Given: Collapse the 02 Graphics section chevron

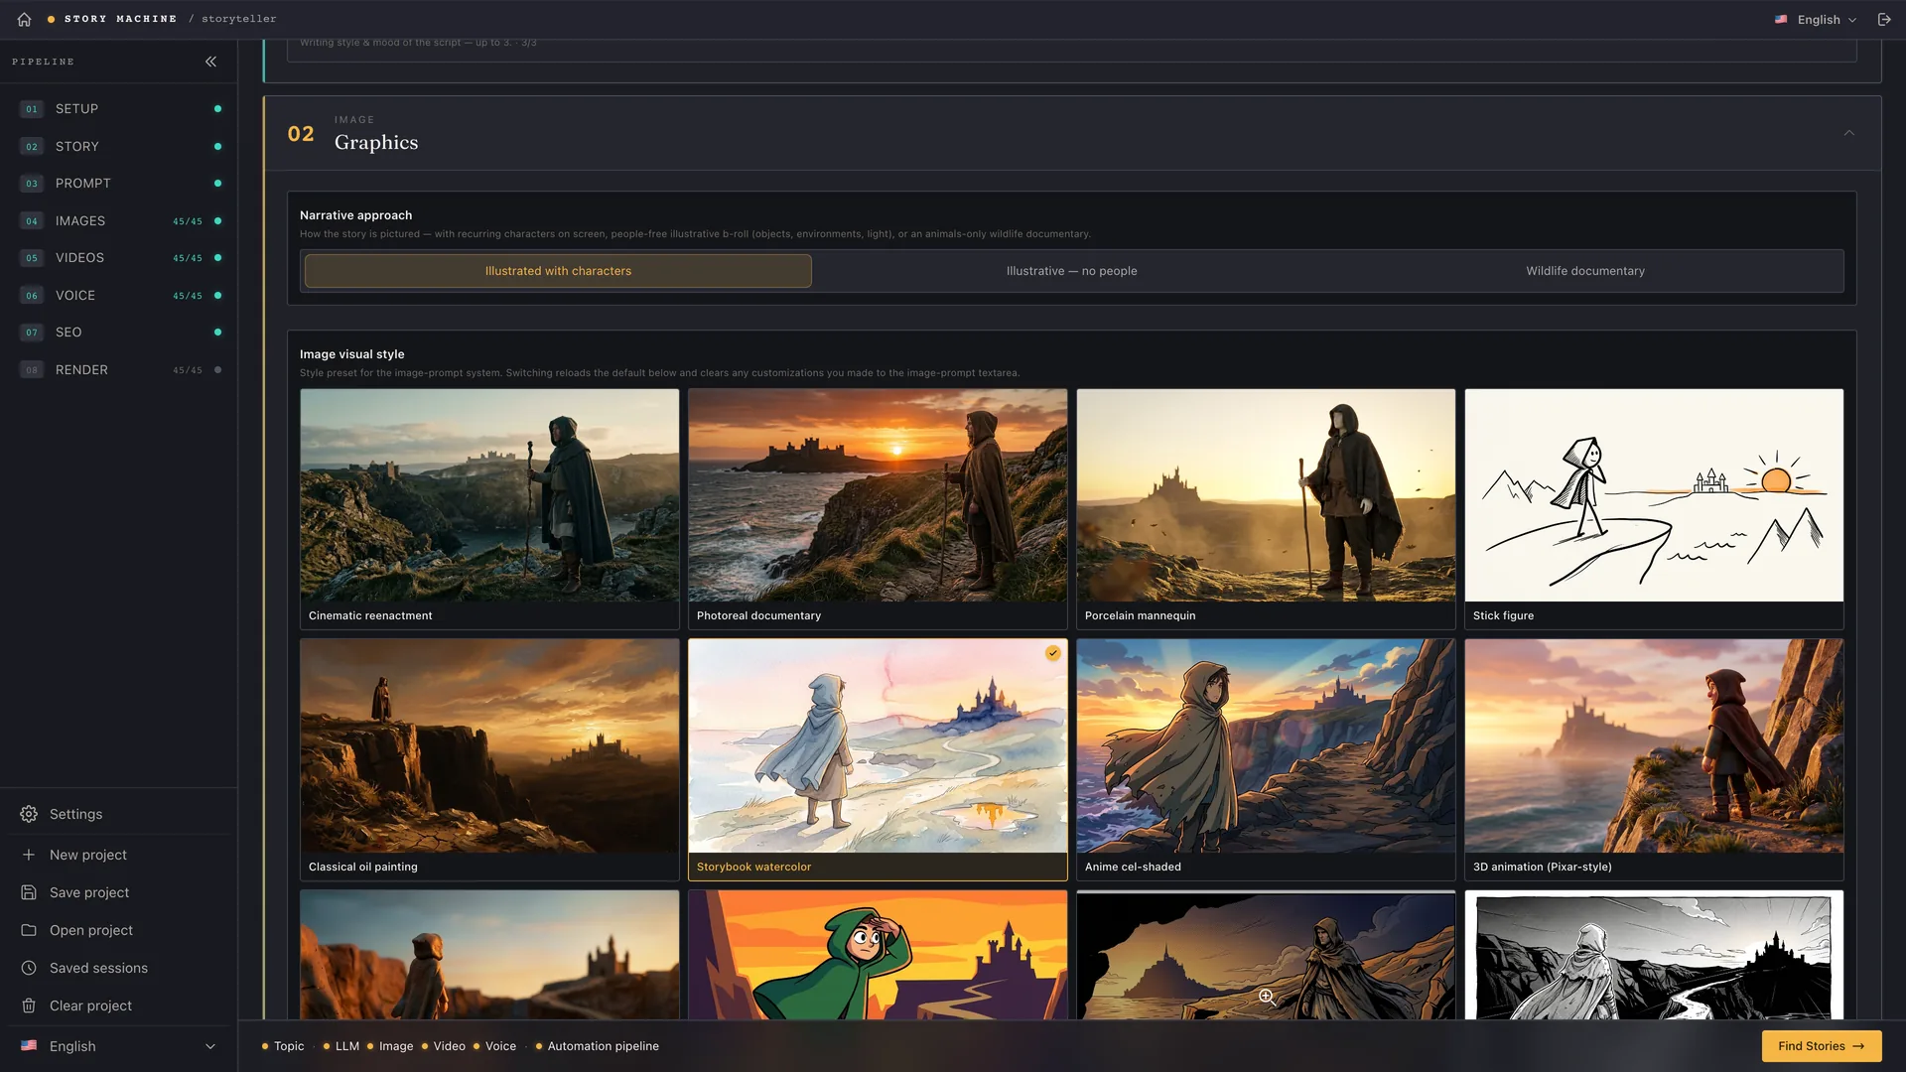Looking at the screenshot, I should [x=1848, y=133].
